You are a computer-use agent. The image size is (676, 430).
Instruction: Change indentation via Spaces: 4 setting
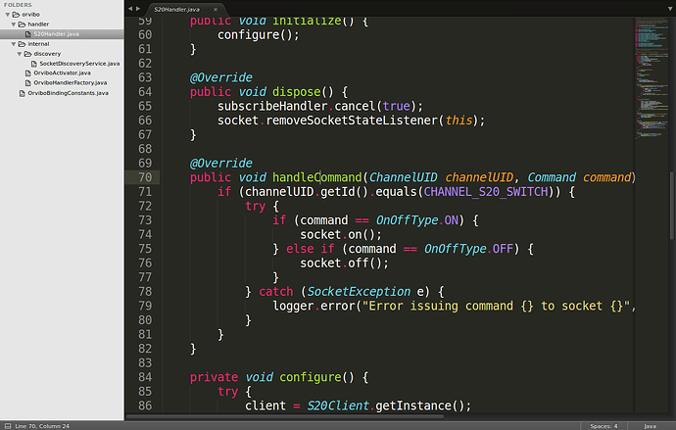point(603,425)
